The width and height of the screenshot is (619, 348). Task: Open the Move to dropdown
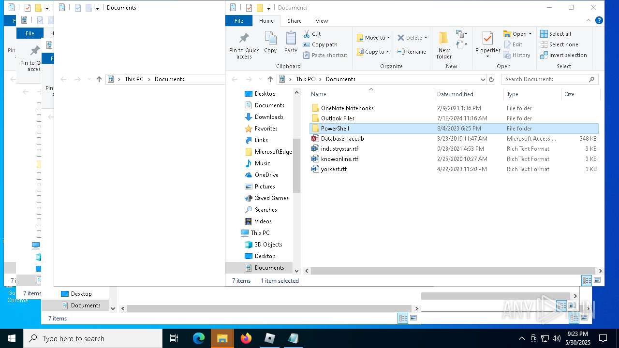point(373,38)
